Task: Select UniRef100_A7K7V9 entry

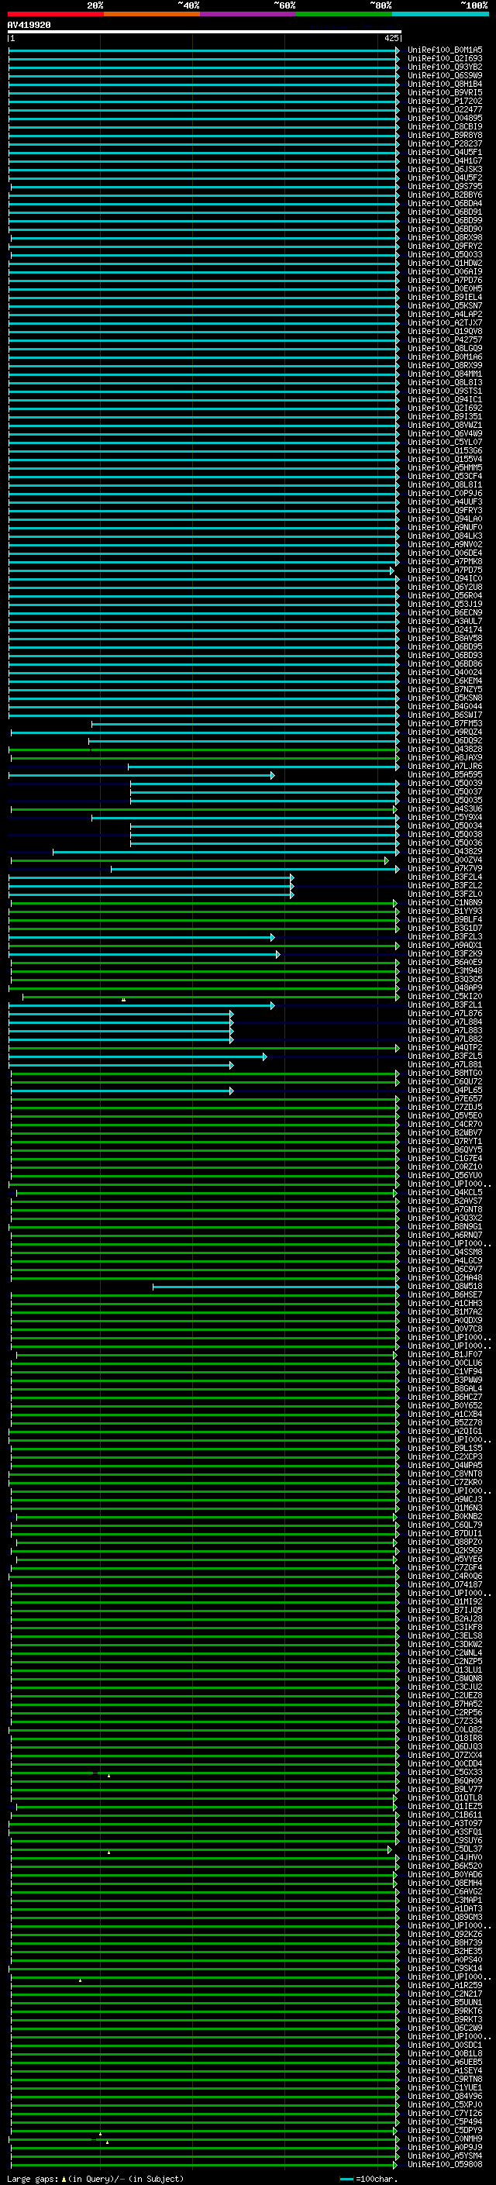Action: click(445, 869)
